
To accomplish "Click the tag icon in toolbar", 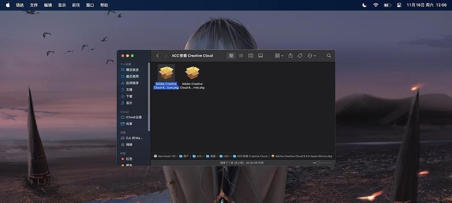I will pyautogui.click(x=300, y=56).
